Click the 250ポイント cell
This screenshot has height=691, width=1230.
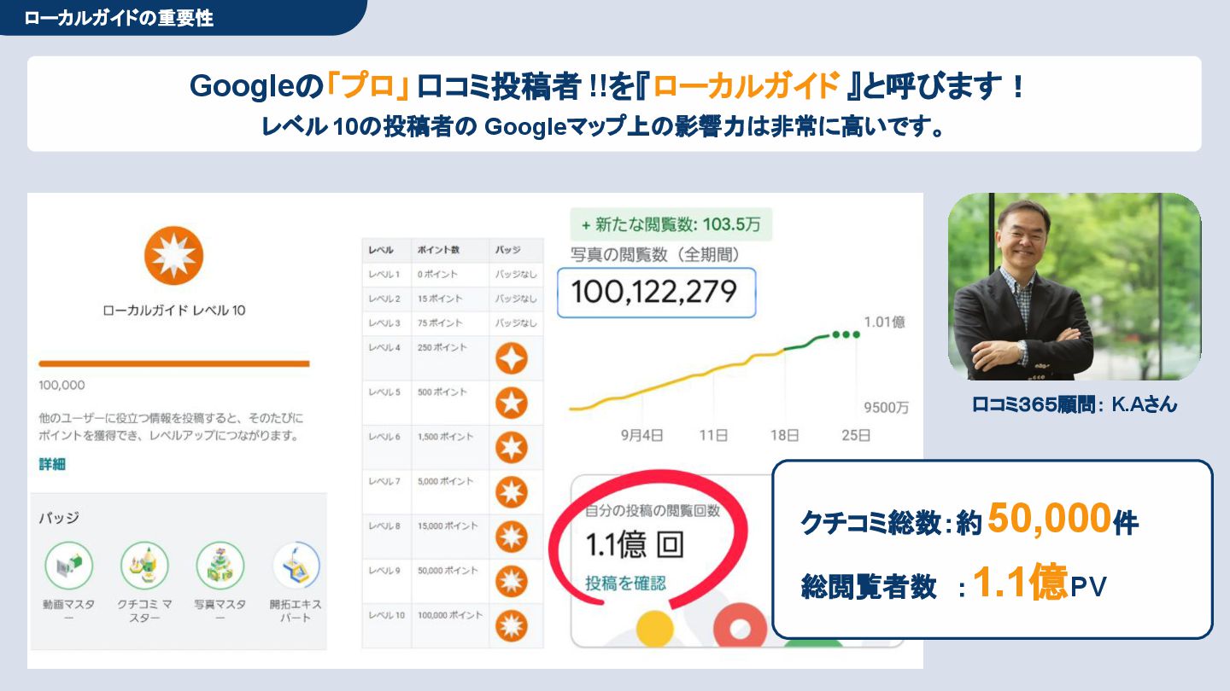(x=442, y=347)
